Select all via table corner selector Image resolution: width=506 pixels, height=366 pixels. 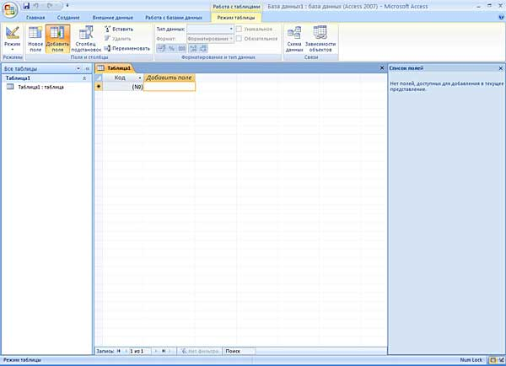(99, 78)
